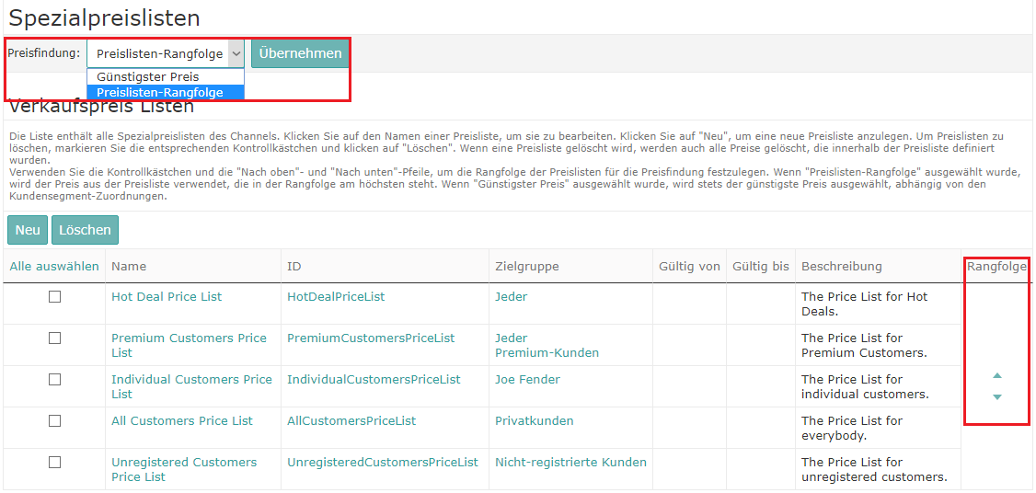Click the move-up arrow in Rangfolge column
Screen dimensions: 1036x493
(997, 375)
